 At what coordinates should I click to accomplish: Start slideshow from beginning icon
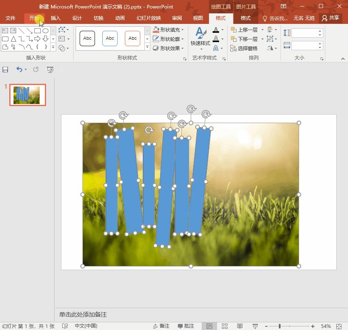click(x=51, y=70)
